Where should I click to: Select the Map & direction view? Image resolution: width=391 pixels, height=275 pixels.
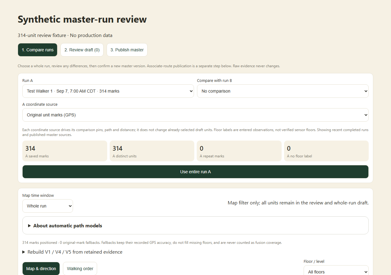41,269
